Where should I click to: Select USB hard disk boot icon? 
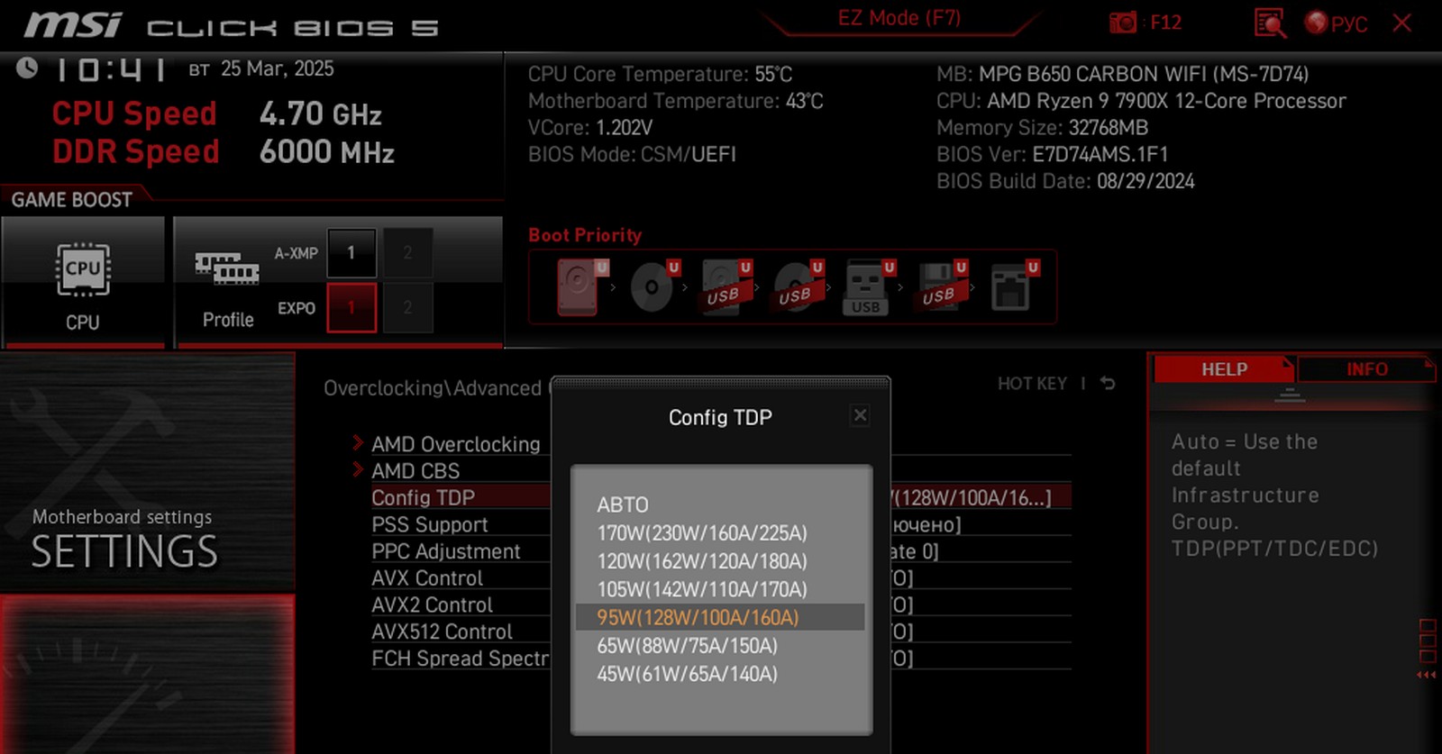click(x=726, y=286)
